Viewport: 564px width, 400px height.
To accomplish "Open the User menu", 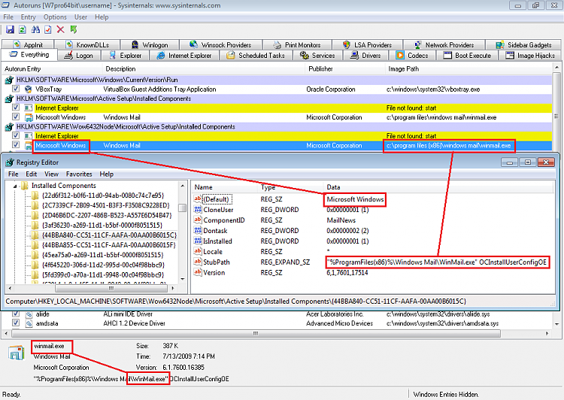I will click(80, 17).
